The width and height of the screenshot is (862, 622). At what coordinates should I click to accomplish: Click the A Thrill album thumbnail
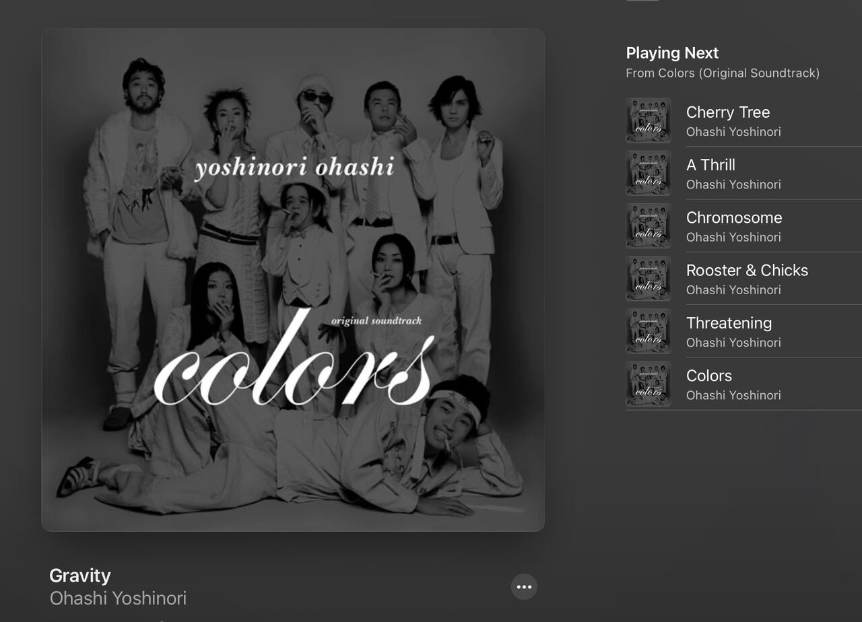point(648,173)
